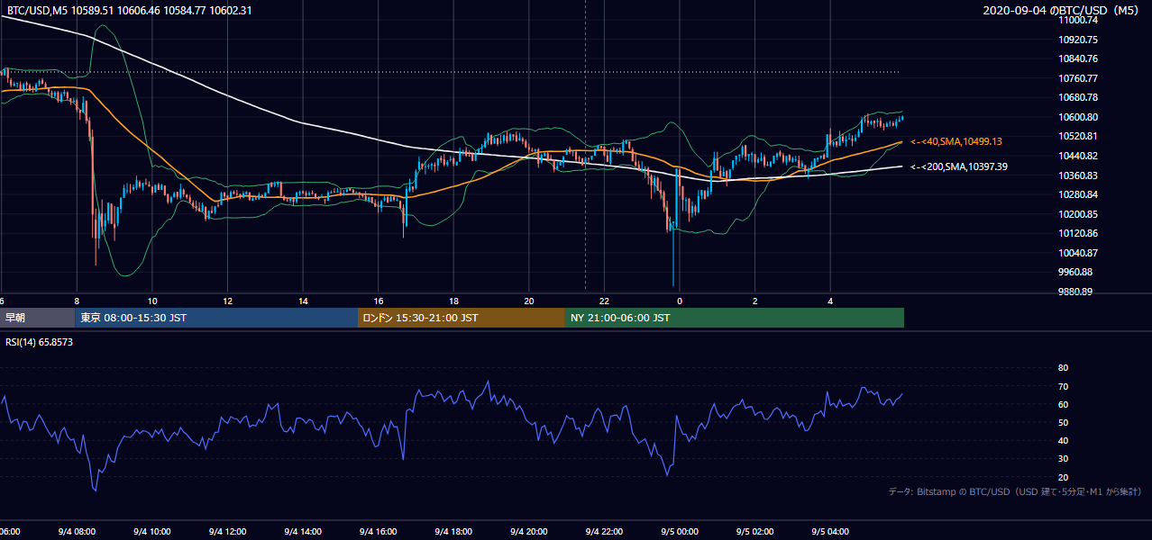Click price axis label 10600.80

tap(1078, 117)
